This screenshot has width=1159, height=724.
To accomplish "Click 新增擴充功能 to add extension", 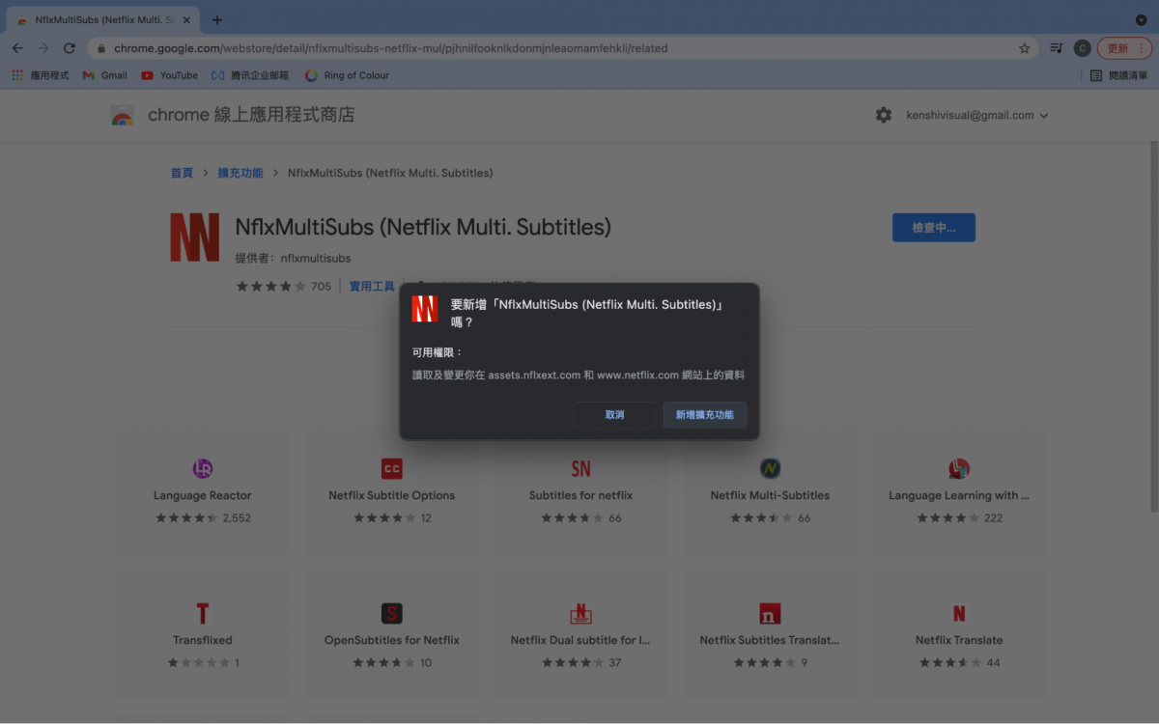I will (x=704, y=414).
